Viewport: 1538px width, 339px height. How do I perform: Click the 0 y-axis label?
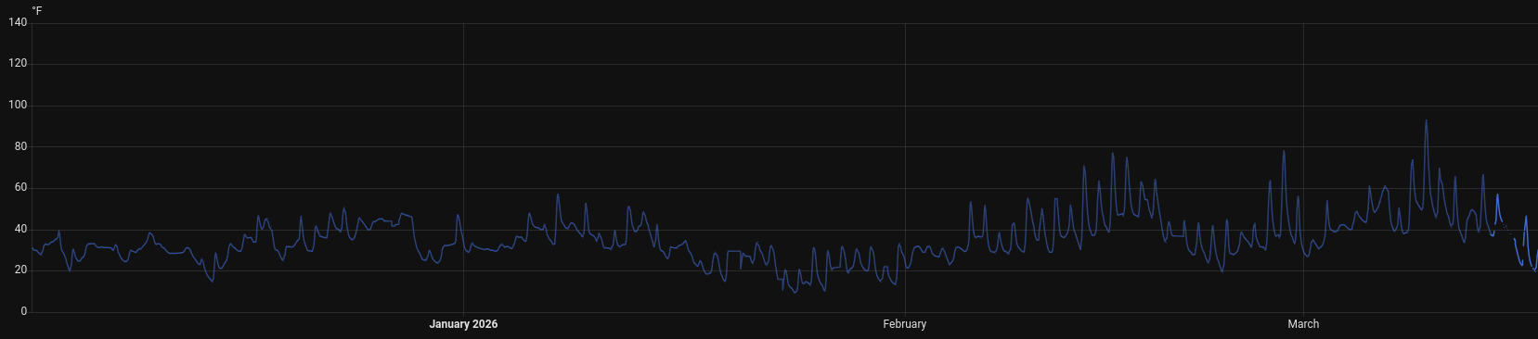(x=23, y=312)
